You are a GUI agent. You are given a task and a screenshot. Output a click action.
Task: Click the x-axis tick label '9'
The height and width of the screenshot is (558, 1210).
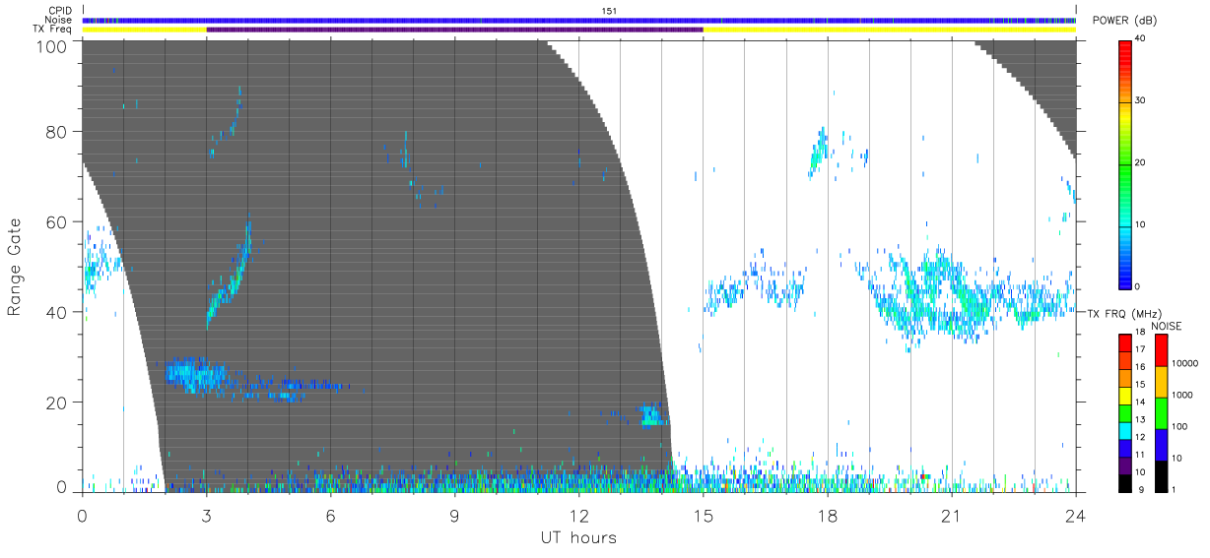point(454,515)
